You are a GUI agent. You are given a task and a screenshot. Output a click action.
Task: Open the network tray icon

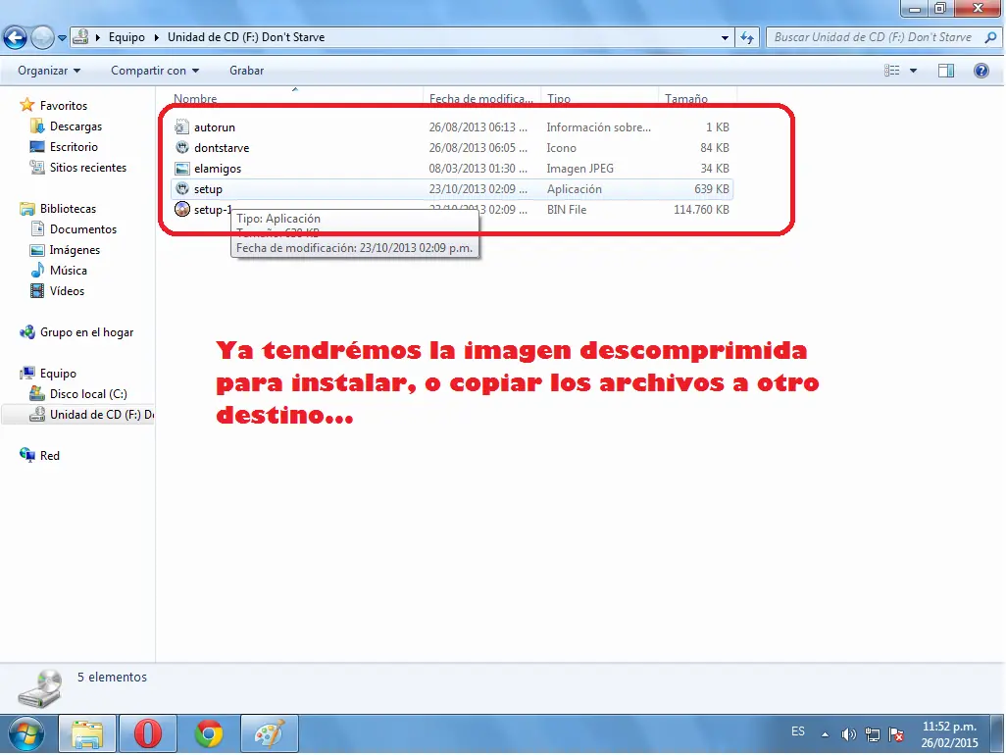click(x=873, y=734)
